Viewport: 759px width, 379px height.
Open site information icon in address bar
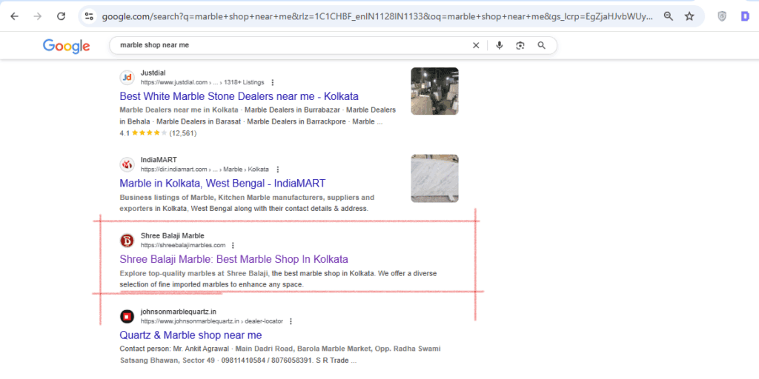(x=89, y=16)
